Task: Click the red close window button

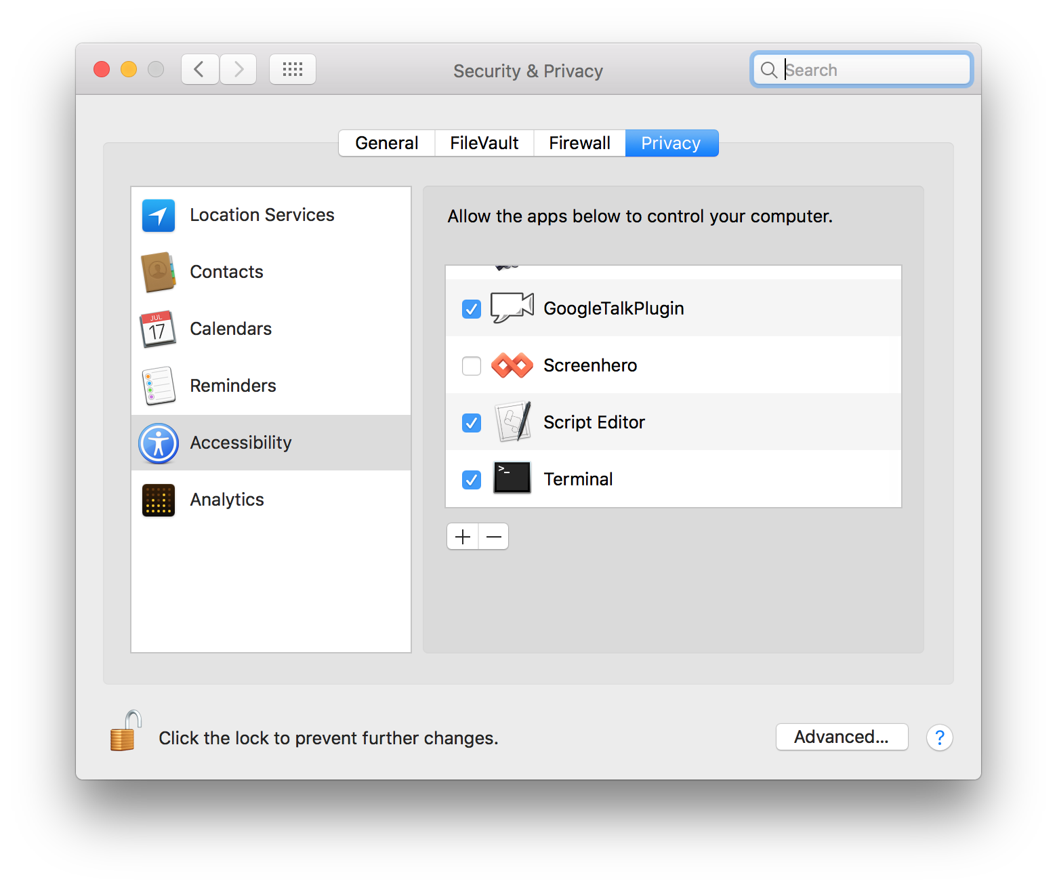Action: coord(102,69)
